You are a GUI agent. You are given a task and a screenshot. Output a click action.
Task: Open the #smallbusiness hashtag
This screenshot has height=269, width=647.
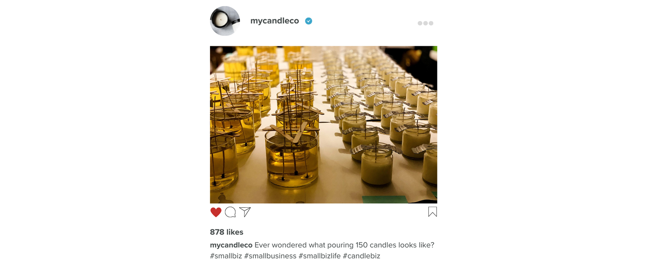click(270, 256)
